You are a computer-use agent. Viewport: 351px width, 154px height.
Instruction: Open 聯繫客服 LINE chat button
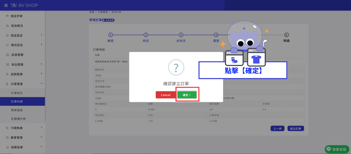tap(337, 149)
